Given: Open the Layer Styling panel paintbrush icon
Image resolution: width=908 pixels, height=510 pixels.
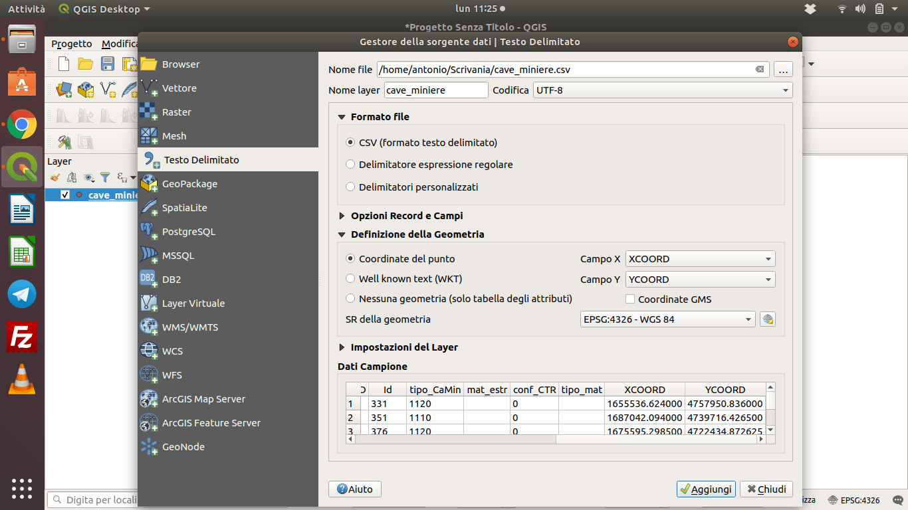Looking at the screenshot, I should tap(55, 177).
